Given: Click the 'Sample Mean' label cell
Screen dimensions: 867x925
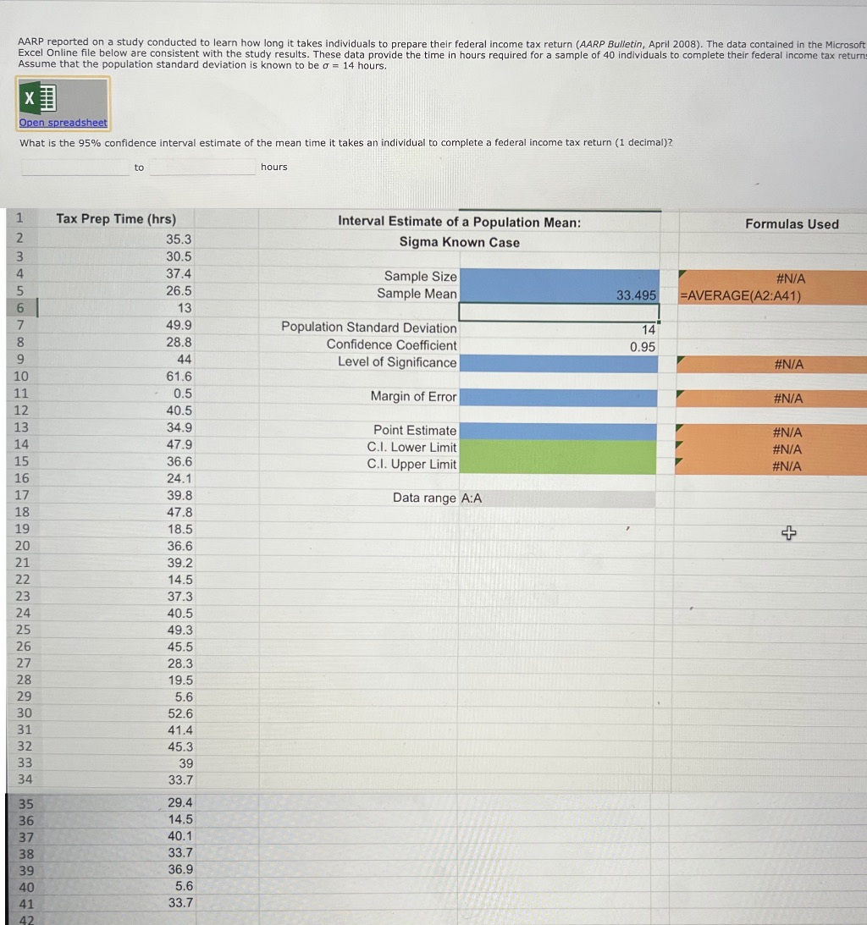Looking at the screenshot, I should coord(417,294).
